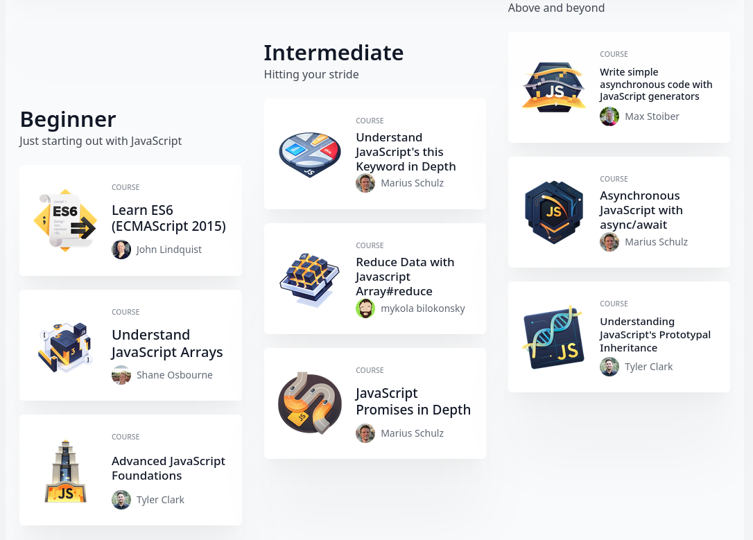753x540 pixels.
Task: Open the Learn ES6 (ECMAScript 2015) title
Action: click(168, 218)
